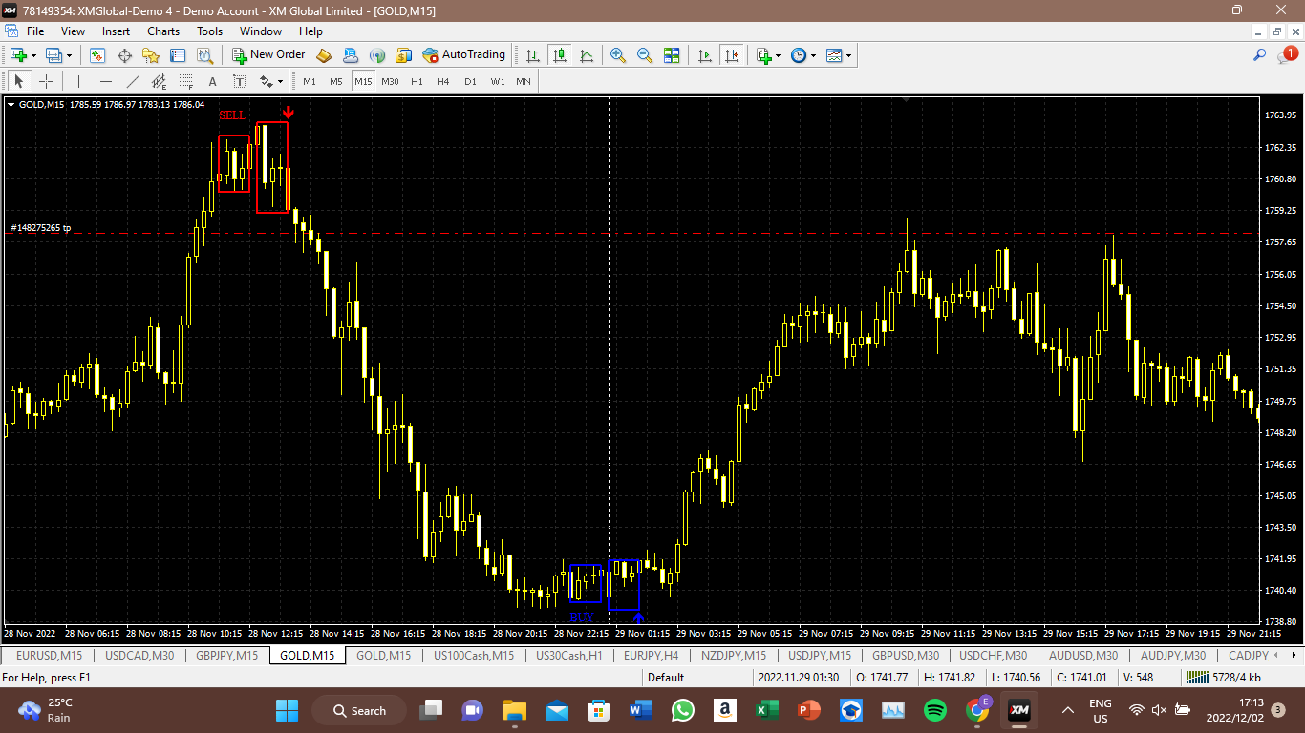Toggle the candlestick chart mode
1305x733 pixels.
pos(560,55)
